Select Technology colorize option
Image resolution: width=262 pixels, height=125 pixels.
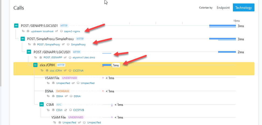coord(243,8)
